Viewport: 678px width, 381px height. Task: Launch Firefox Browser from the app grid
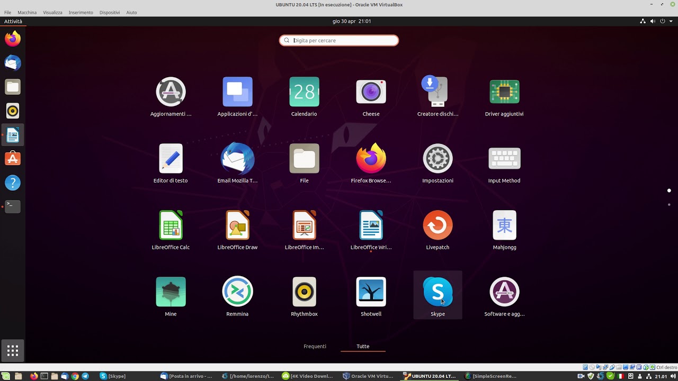371,163
